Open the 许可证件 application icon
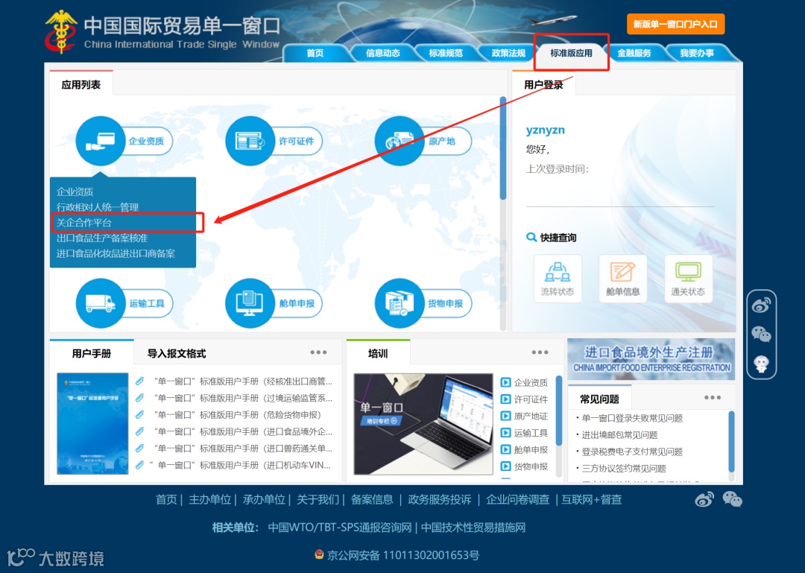 pyautogui.click(x=250, y=141)
